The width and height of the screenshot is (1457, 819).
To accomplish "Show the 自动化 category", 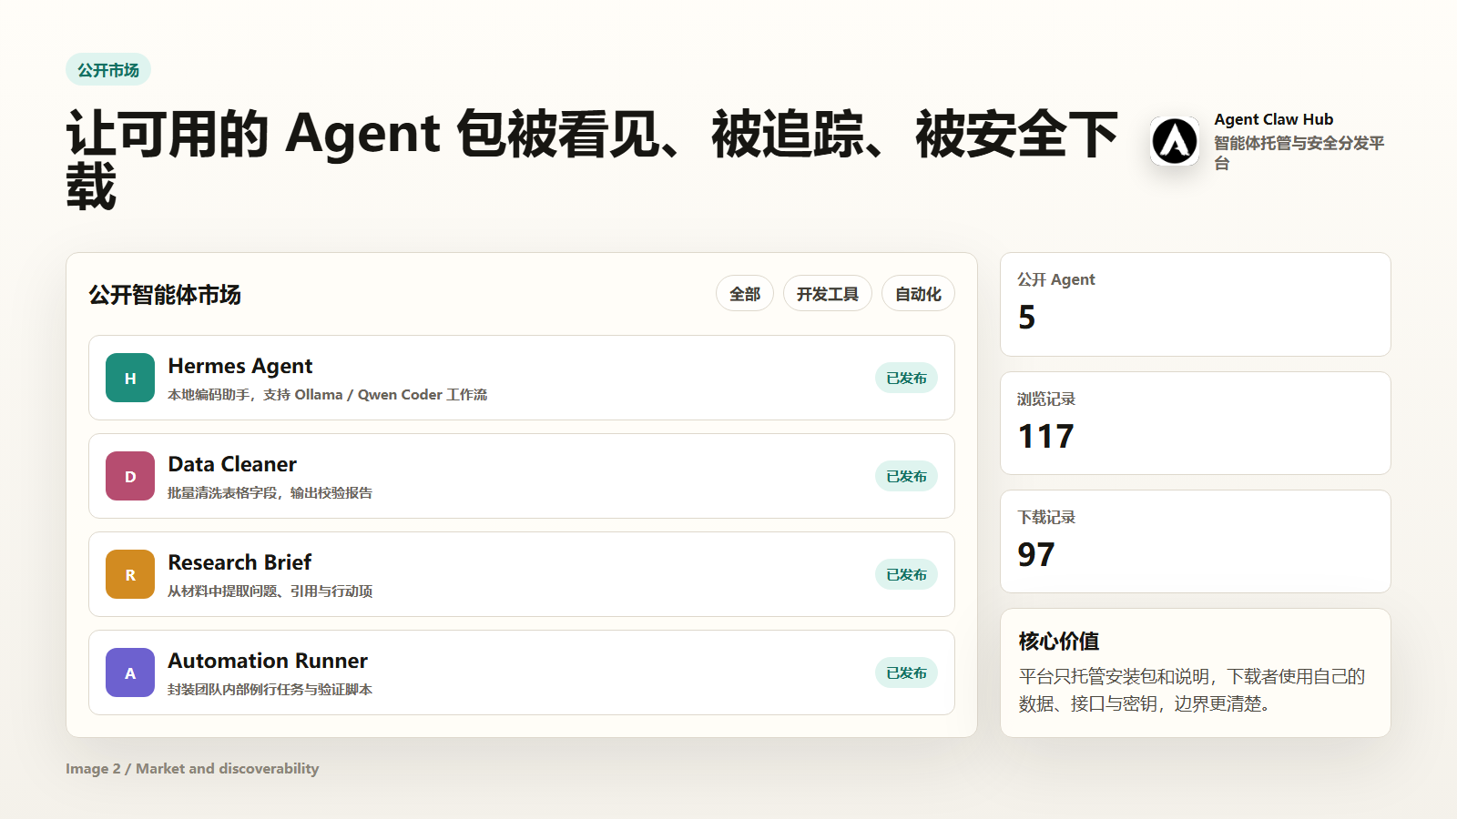I will (x=918, y=294).
